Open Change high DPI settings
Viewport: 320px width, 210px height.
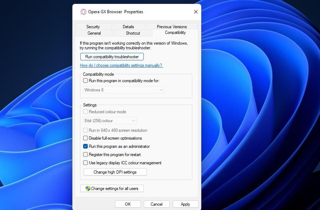click(x=115, y=172)
